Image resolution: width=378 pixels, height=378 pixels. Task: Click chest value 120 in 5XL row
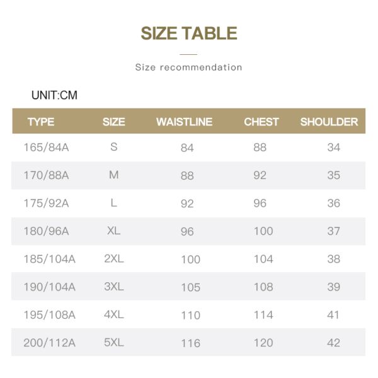click(x=263, y=343)
